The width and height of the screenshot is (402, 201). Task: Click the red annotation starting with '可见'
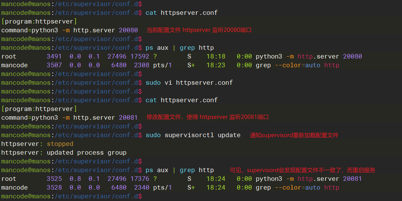pos(302,170)
